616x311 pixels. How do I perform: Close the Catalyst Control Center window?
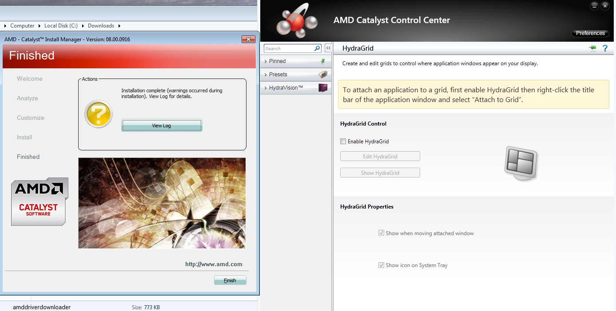pyautogui.click(x=605, y=6)
